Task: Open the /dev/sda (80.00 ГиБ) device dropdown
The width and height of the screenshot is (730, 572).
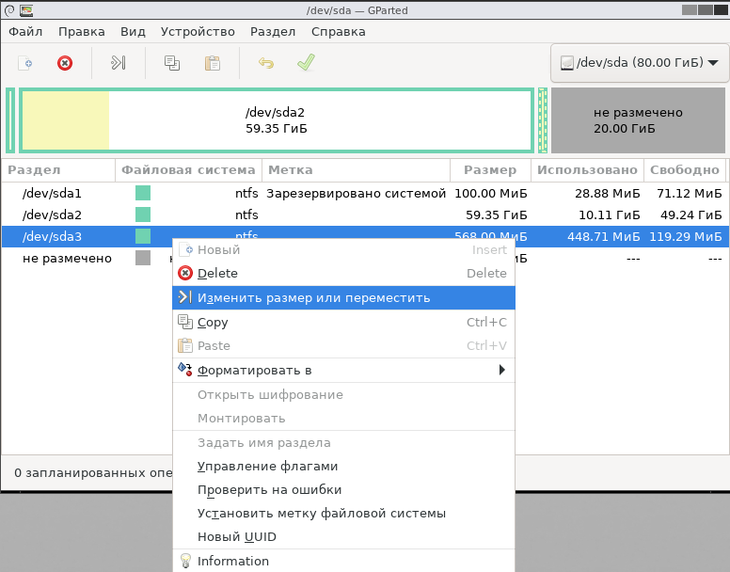Action: tap(639, 63)
